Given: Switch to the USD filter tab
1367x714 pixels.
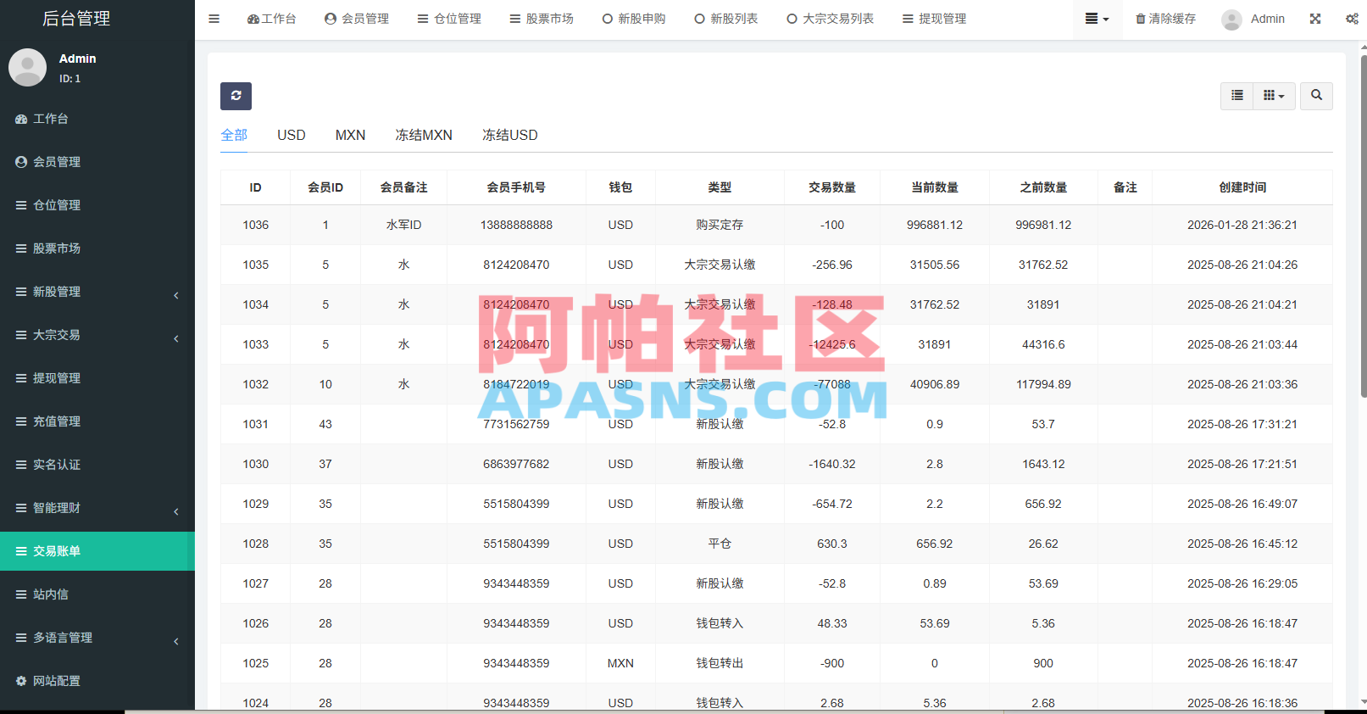Looking at the screenshot, I should tap(292, 135).
